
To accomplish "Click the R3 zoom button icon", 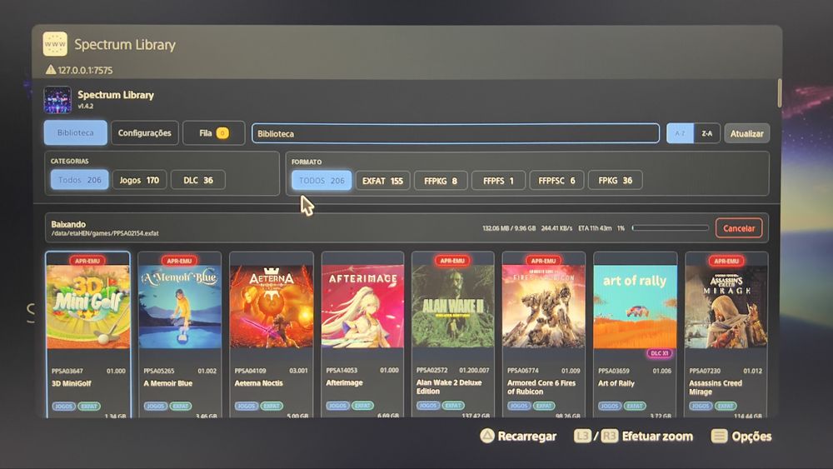I will coord(610,436).
